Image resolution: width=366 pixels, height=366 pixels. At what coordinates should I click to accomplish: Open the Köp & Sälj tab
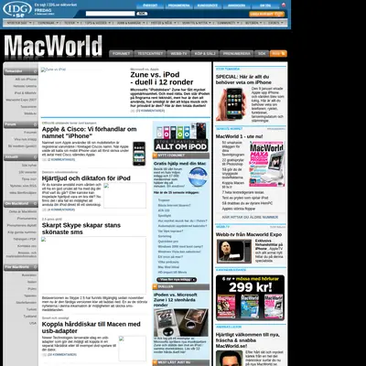pos(205,53)
